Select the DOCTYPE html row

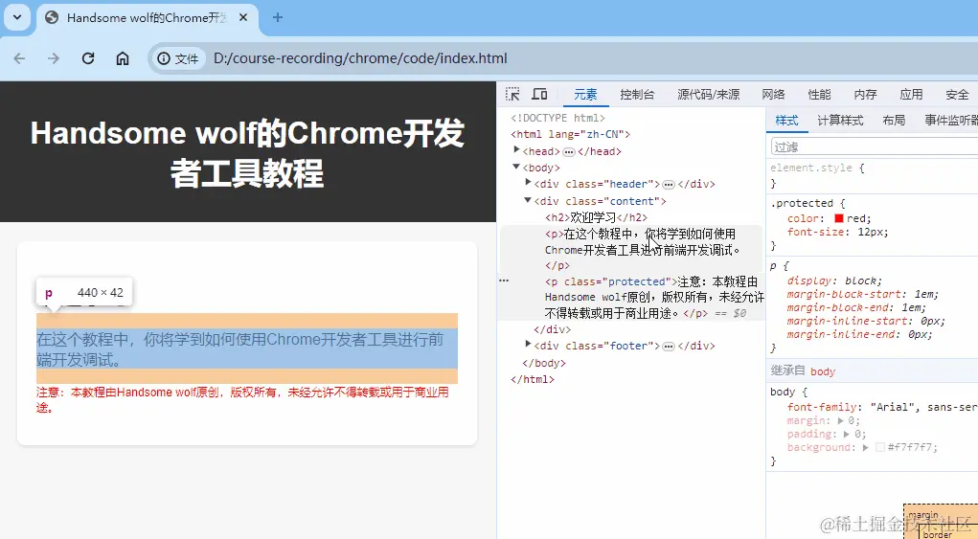(x=557, y=118)
